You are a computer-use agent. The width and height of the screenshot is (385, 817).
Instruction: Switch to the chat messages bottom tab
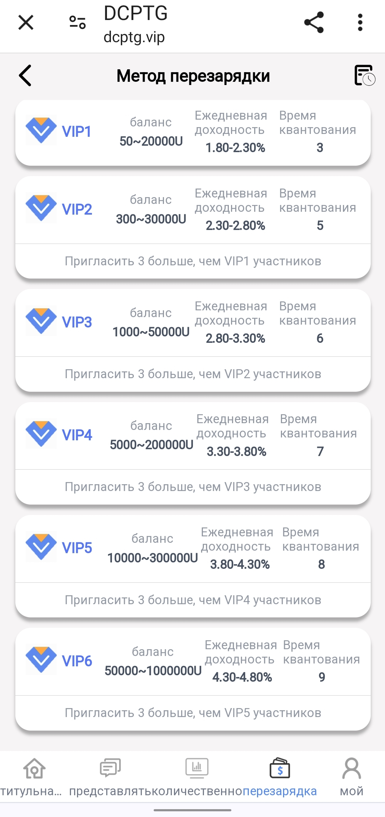coord(111,776)
